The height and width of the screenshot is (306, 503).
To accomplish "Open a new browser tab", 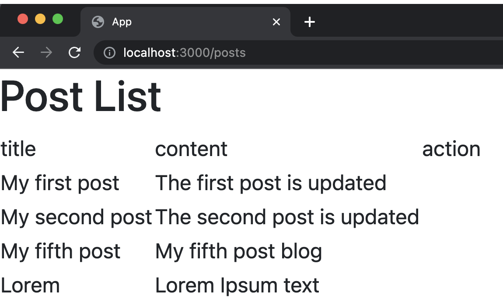I will click(x=310, y=22).
